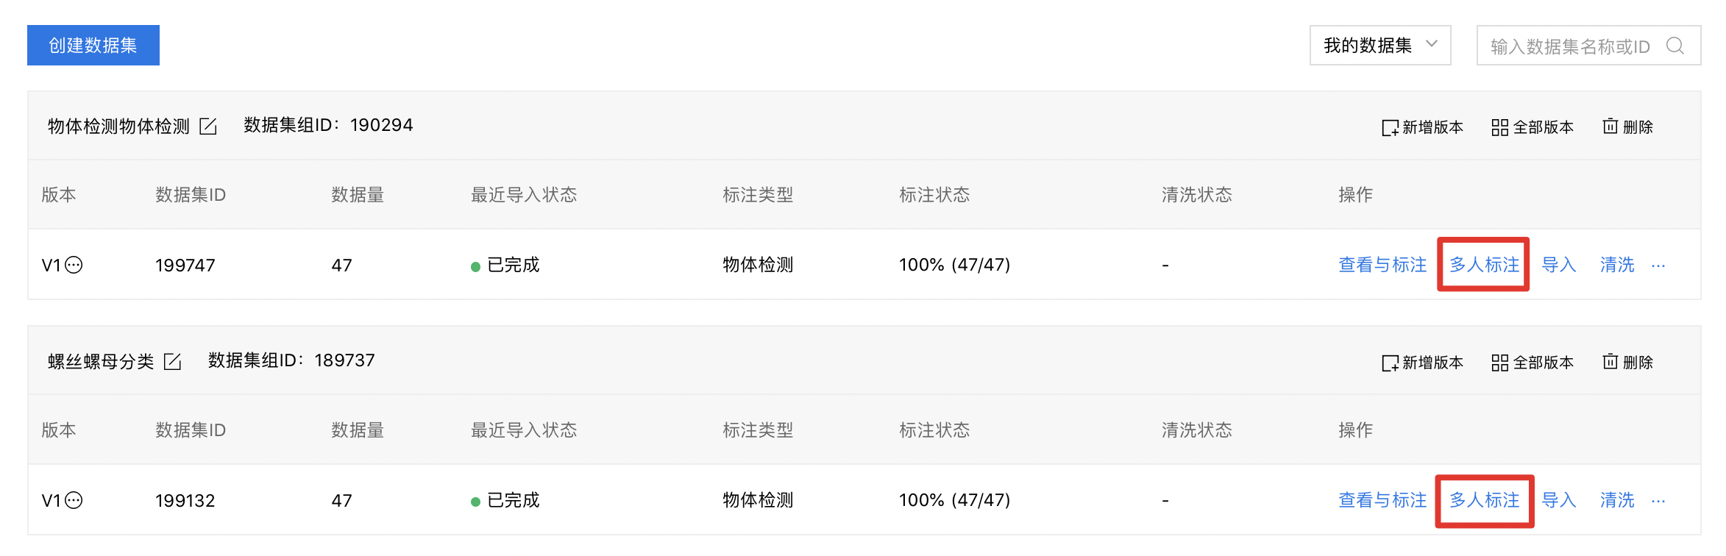The height and width of the screenshot is (556, 1726).
Task: Click the 创建数据集 button
Action: point(93,46)
